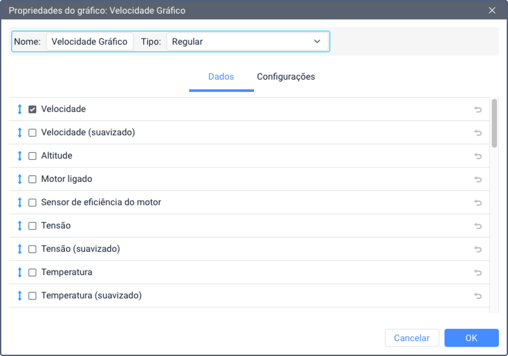Check the Tensão checkbox

32,226
